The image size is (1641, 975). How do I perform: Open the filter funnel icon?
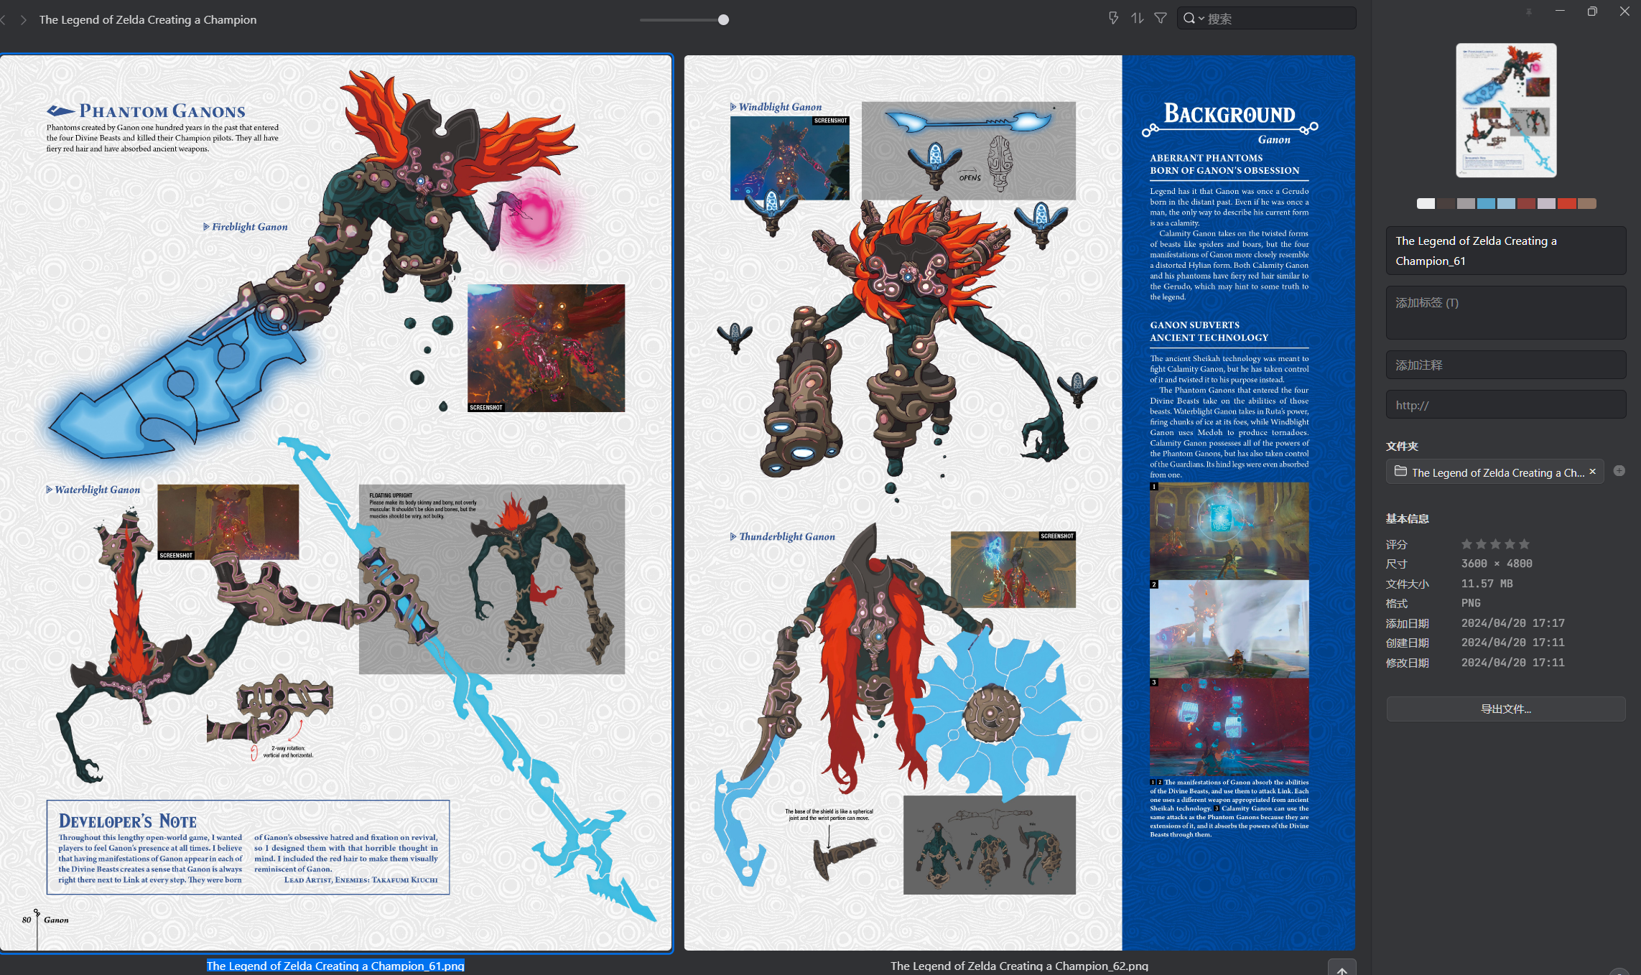[1161, 19]
